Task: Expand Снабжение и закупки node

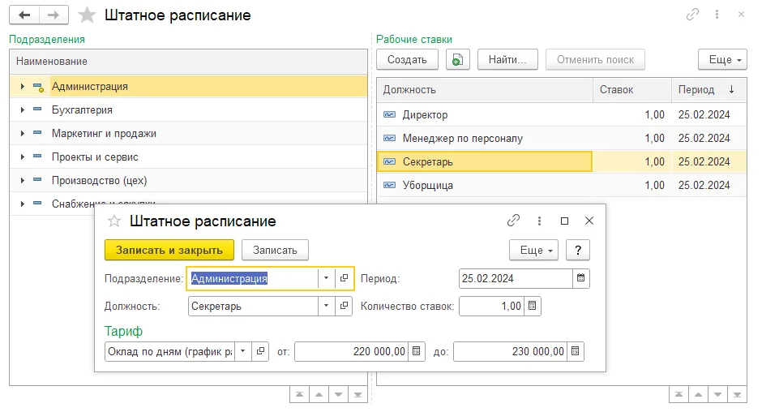Action: click(23, 204)
